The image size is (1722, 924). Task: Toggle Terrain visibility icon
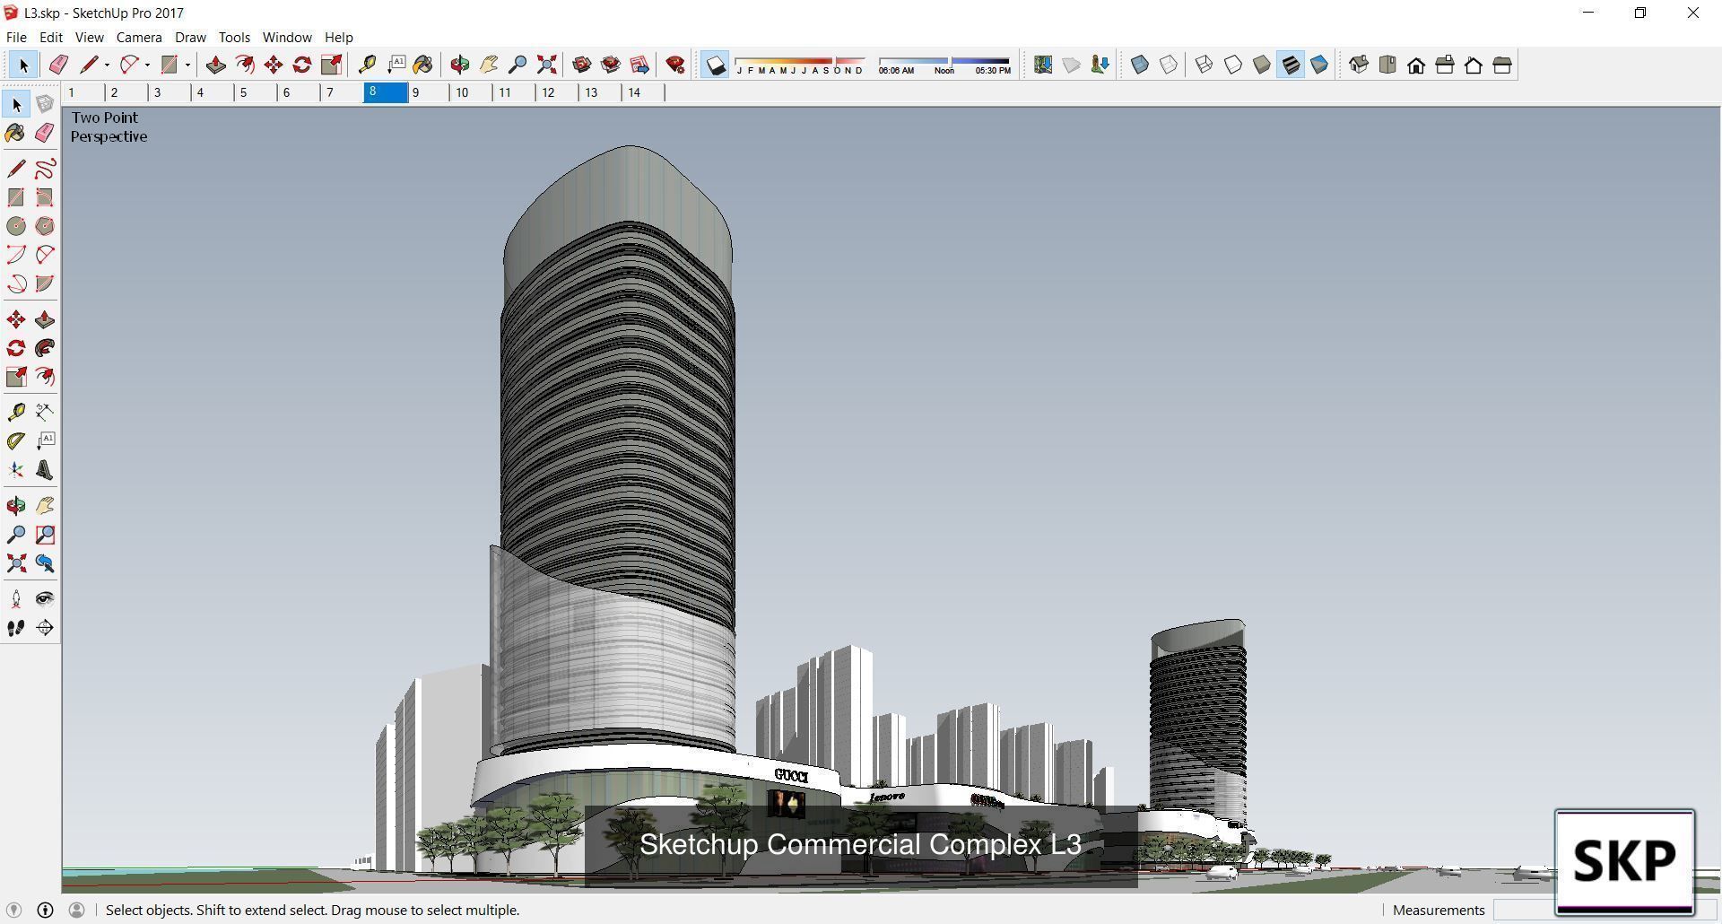pyautogui.click(x=1072, y=65)
